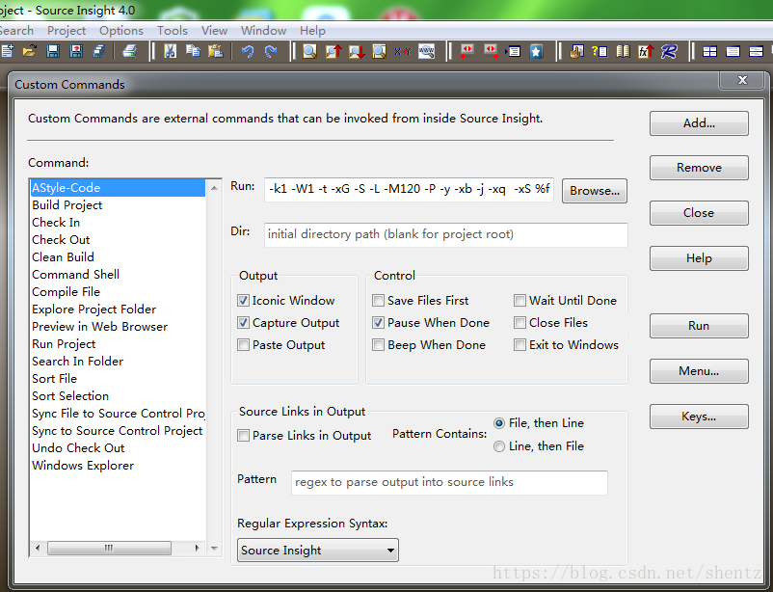Click the Bookmark star icon
Screen dimensions: 773x592
tap(536, 51)
